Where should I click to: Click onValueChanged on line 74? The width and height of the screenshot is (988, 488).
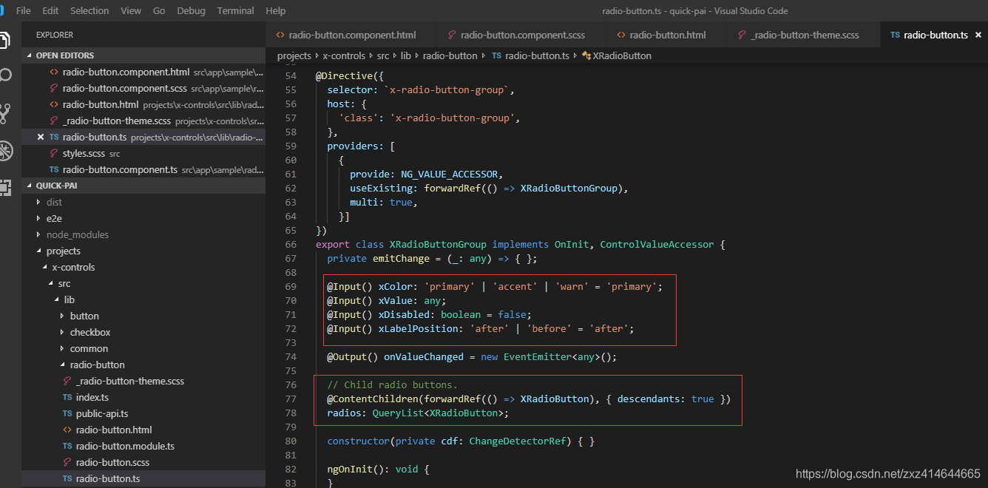coord(424,356)
